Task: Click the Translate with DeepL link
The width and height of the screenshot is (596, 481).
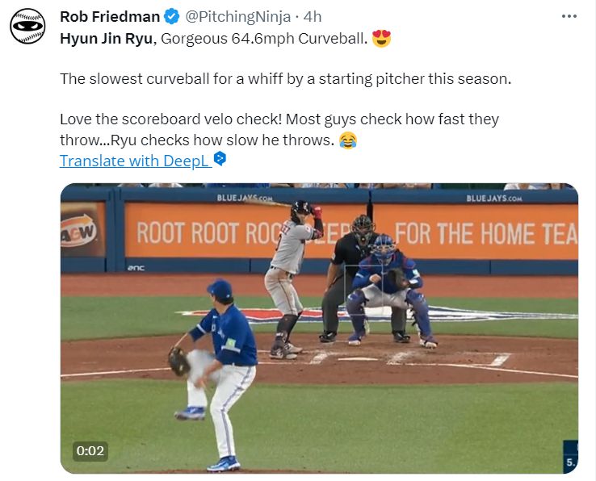Action: point(135,161)
